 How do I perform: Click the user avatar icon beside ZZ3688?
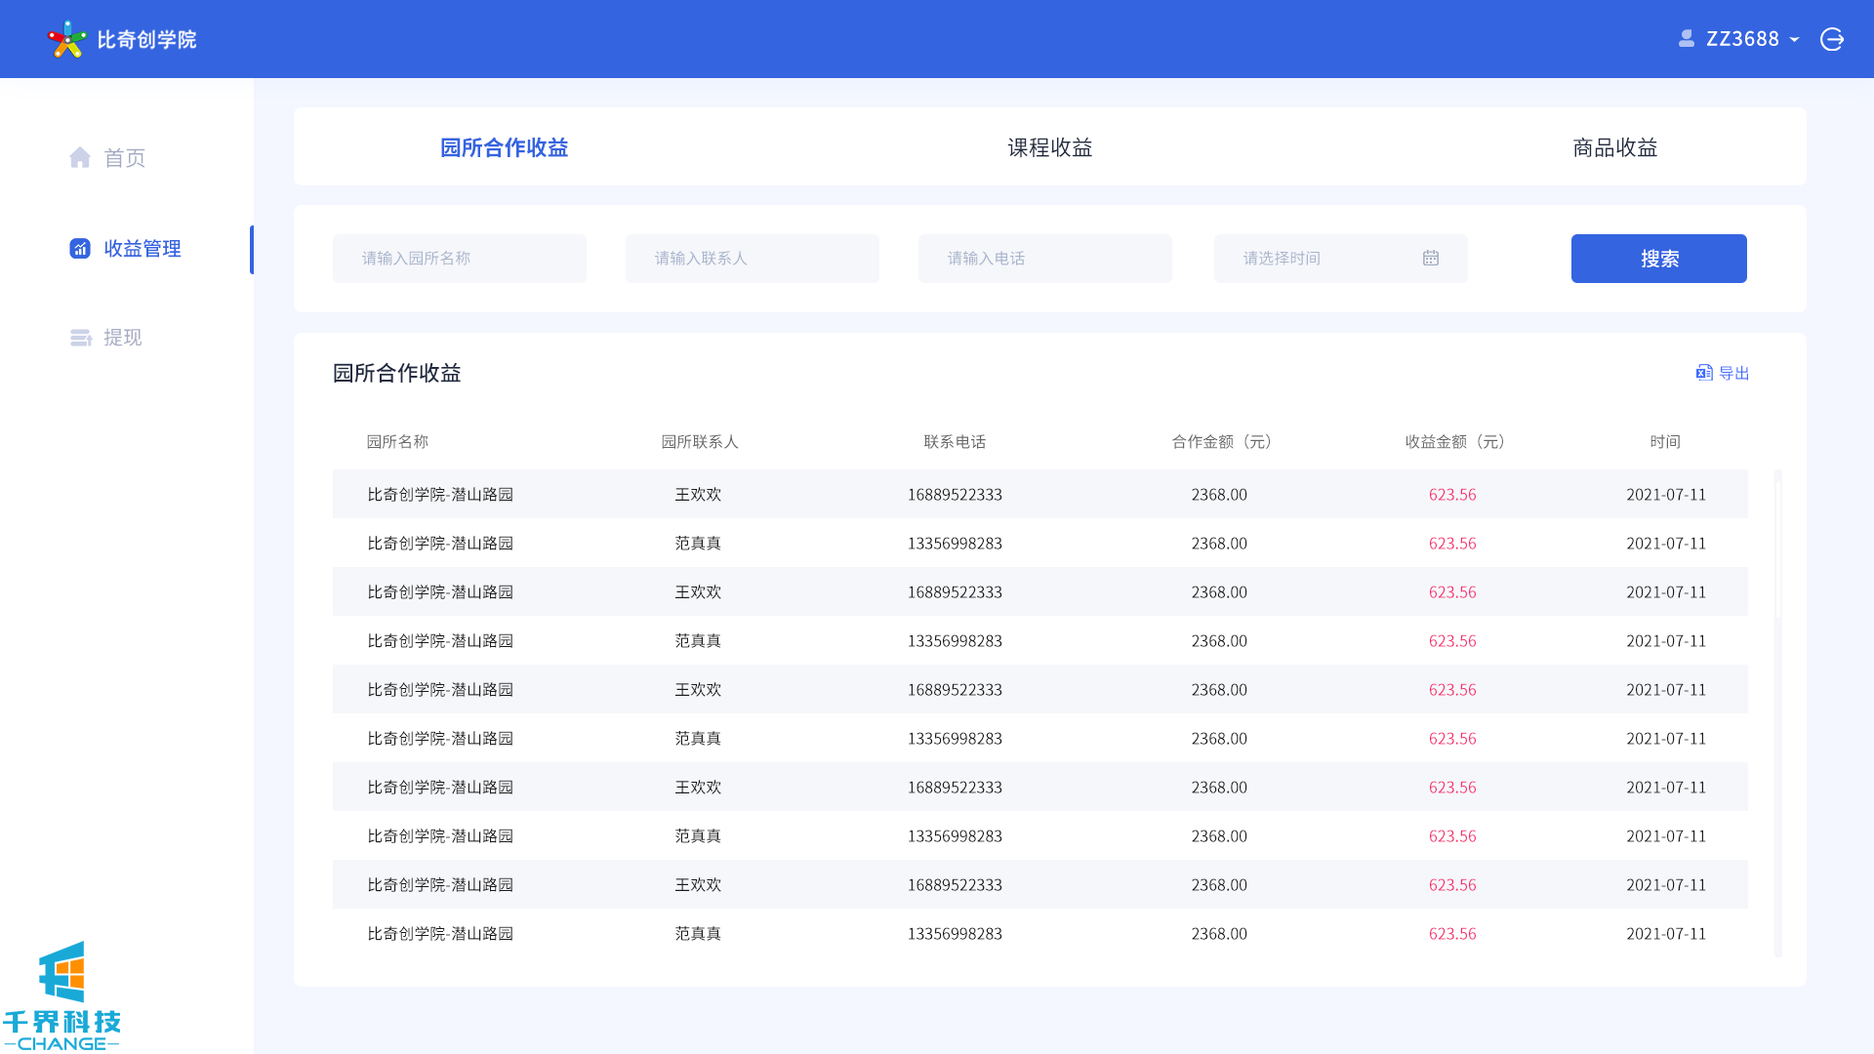[1686, 39]
